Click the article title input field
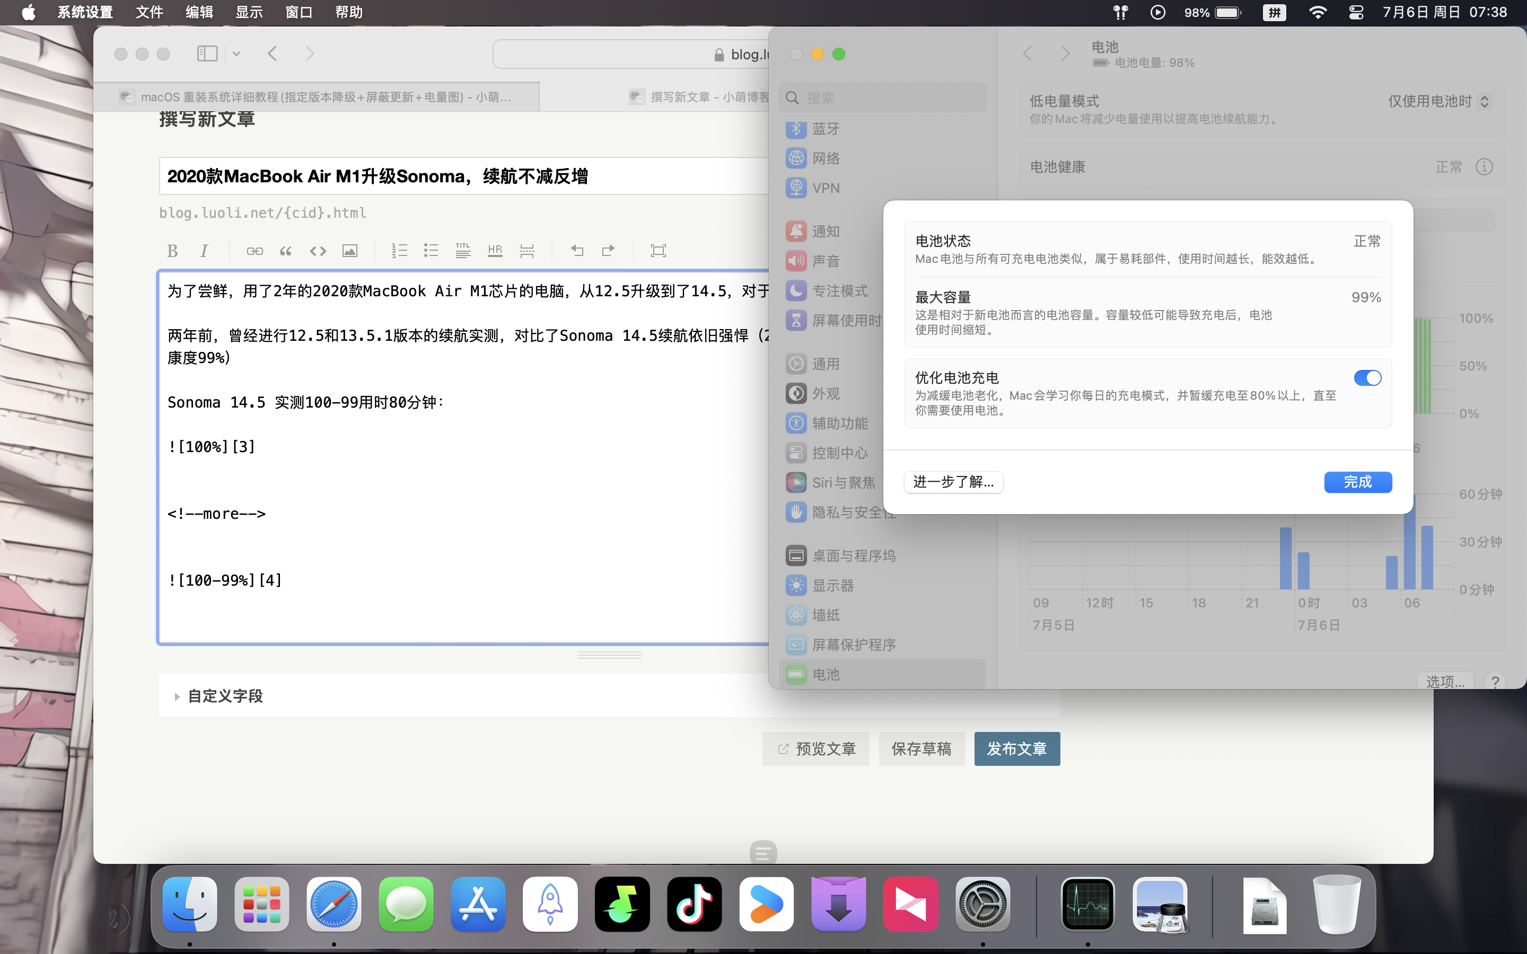This screenshot has height=954, width=1527. pos(464,176)
